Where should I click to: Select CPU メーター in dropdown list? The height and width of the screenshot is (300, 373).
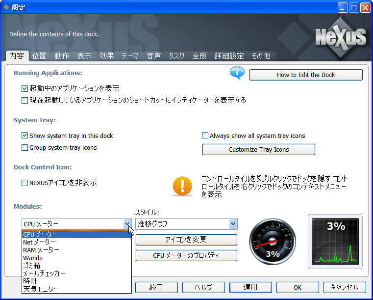(x=76, y=234)
